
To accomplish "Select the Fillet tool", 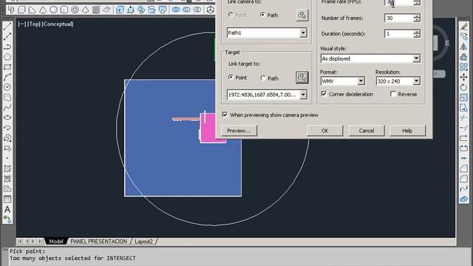I will point(463,179).
